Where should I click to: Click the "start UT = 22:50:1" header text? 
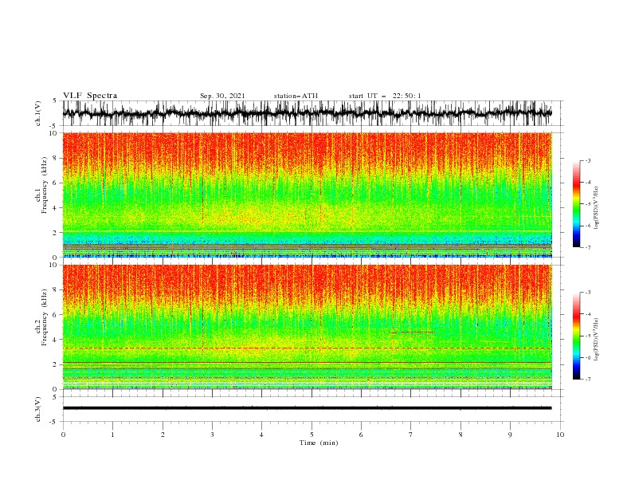pyautogui.click(x=385, y=96)
